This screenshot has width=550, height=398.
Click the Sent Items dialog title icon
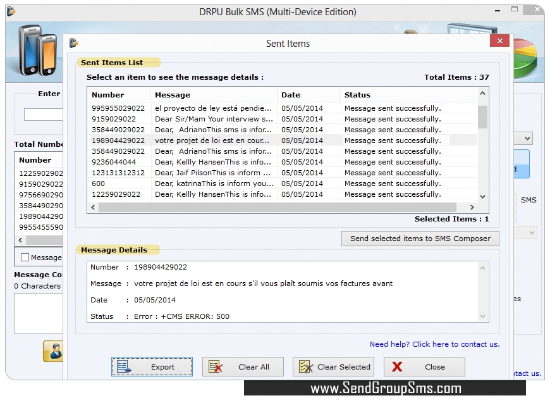coord(74,43)
